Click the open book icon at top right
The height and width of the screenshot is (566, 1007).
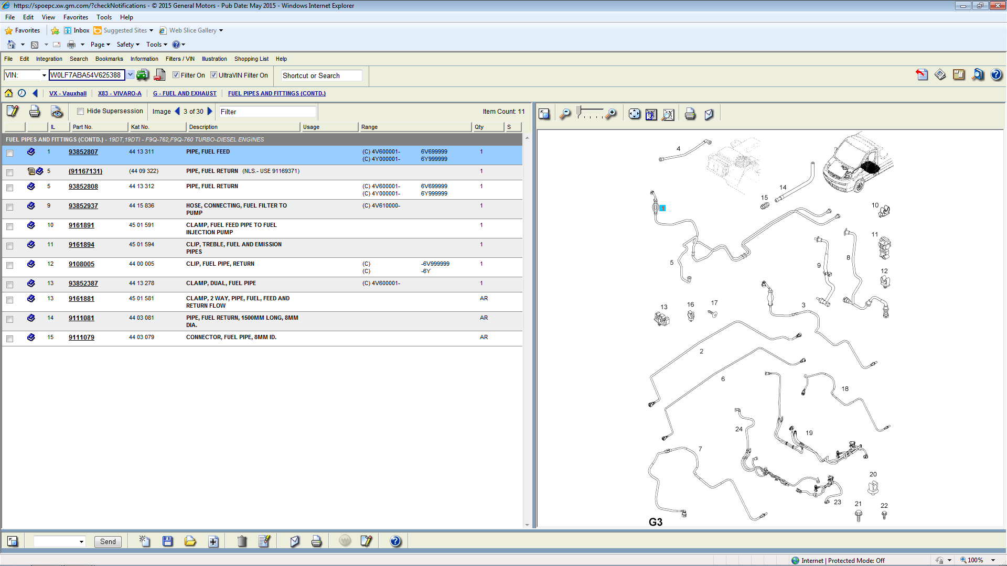click(959, 75)
